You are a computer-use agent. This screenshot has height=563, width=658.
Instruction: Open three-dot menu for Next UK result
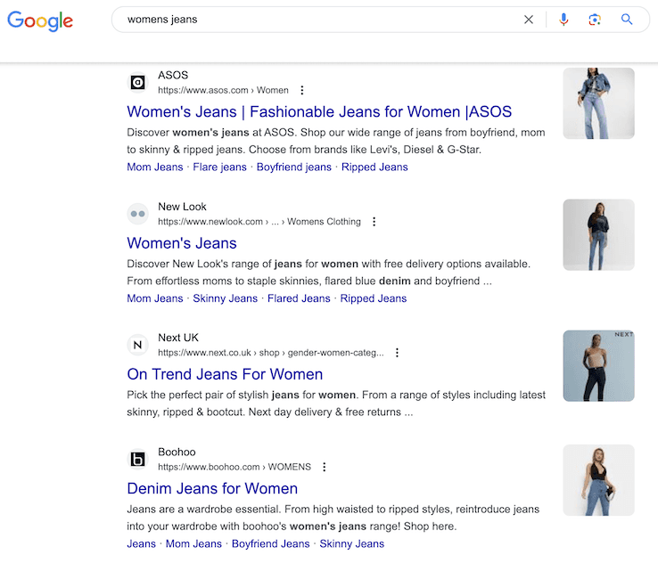[x=398, y=353]
